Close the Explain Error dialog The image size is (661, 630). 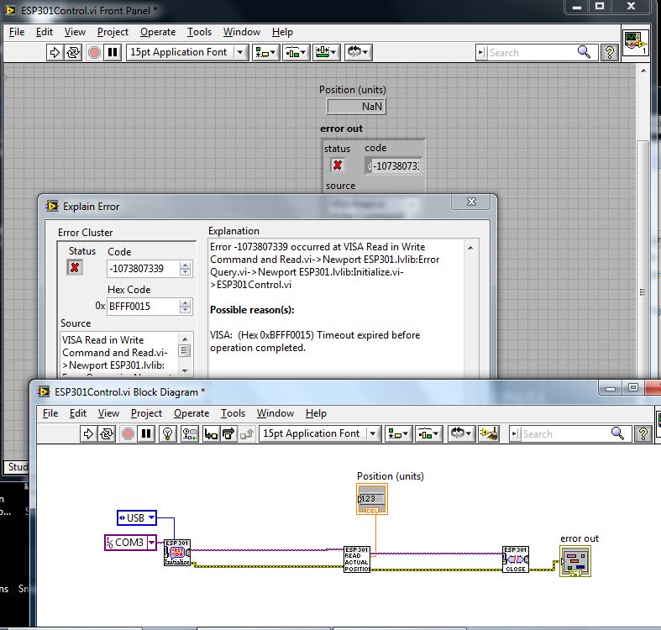tap(471, 202)
